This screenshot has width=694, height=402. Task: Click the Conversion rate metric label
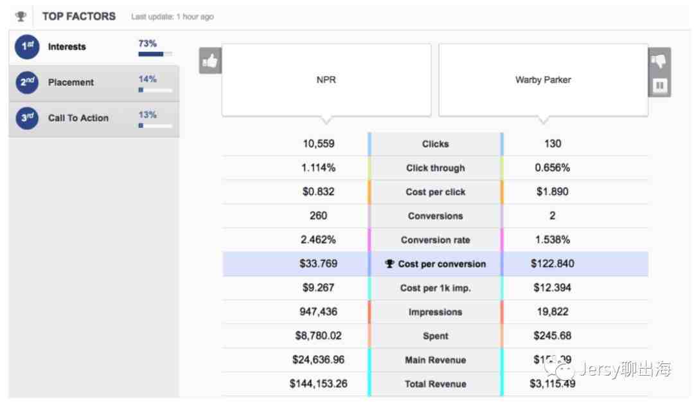pyautogui.click(x=436, y=240)
